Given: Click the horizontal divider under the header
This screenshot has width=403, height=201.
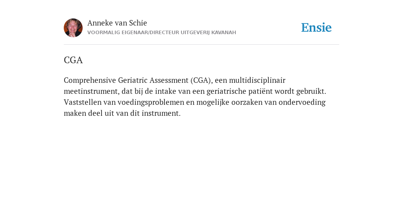Looking at the screenshot, I should coord(201,45).
